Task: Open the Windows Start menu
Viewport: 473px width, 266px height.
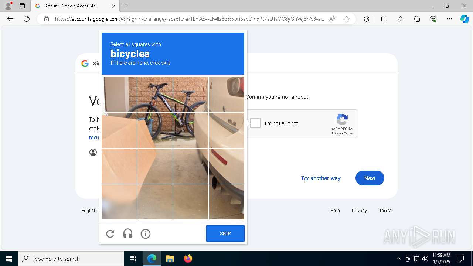Action: click(9, 259)
